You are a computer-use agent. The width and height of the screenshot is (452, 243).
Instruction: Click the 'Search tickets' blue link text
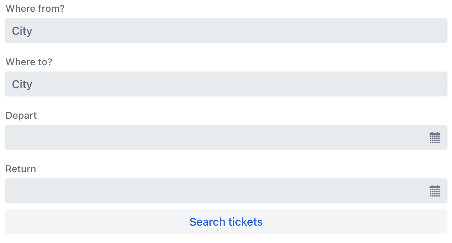point(226,221)
